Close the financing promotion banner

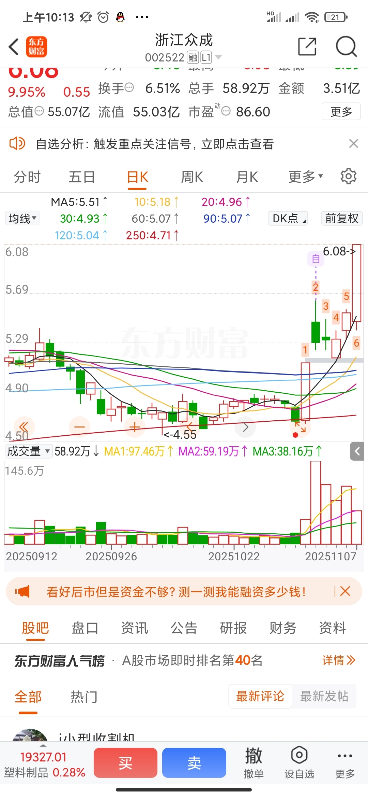click(x=345, y=591)
